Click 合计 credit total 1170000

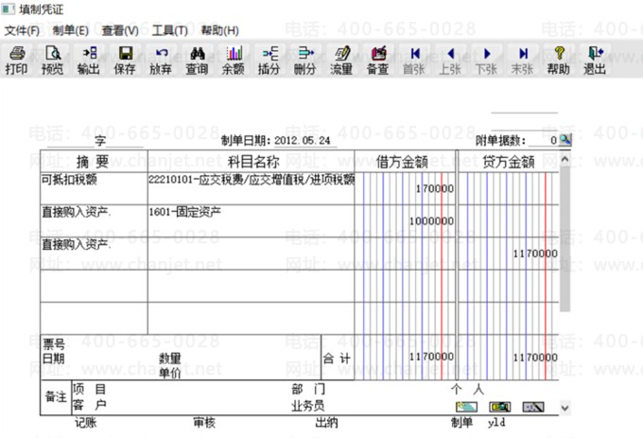pyautogui.click(x=509, y=358)
